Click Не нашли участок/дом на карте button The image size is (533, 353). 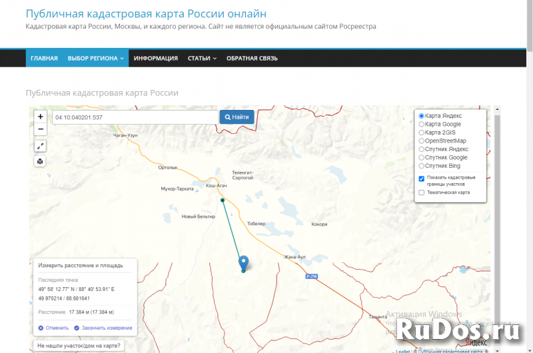79,346
